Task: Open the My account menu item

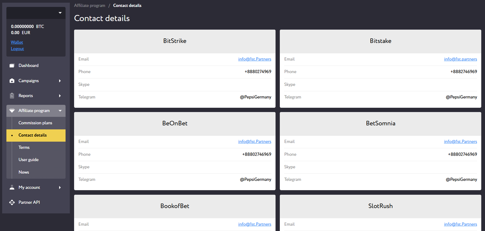Action: click(36, 188)
